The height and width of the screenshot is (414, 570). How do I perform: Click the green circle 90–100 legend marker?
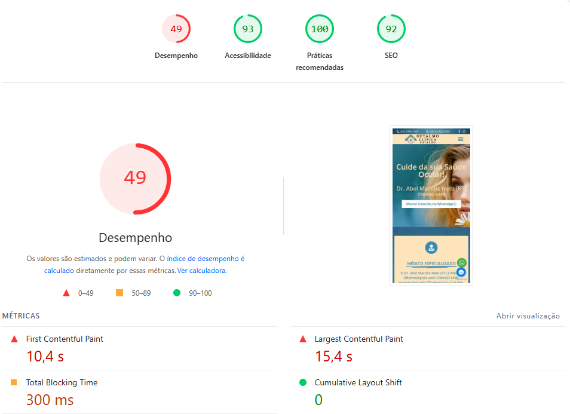177,293
